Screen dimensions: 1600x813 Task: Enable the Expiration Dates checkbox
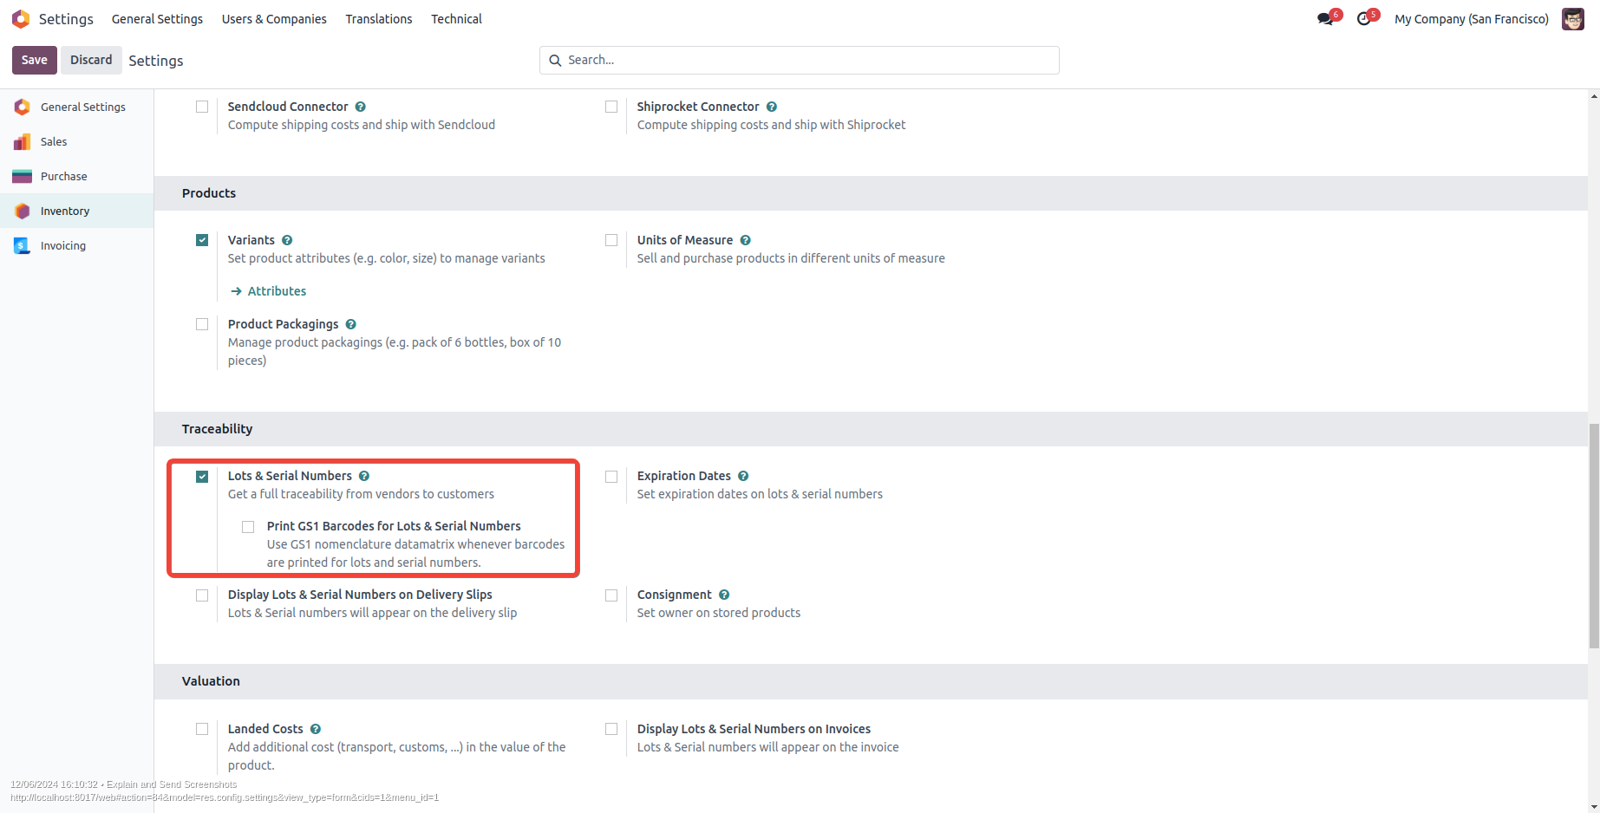tap(611, 477)
